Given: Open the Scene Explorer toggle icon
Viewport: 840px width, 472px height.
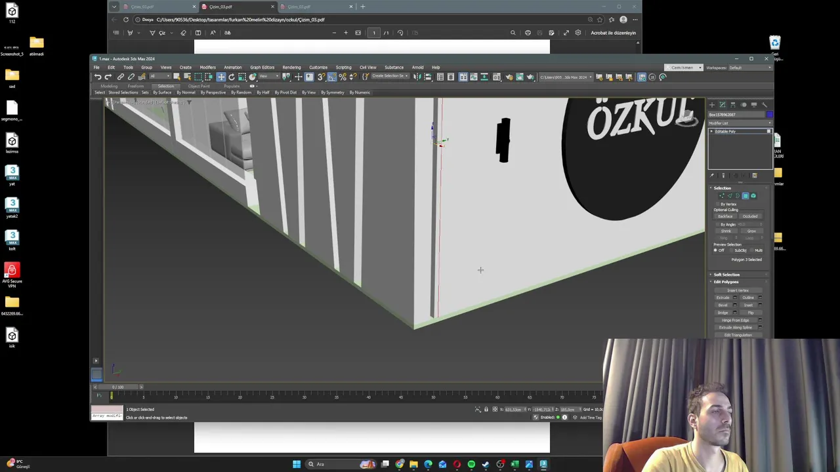Looking at the screenshot, I should [440, 77].
